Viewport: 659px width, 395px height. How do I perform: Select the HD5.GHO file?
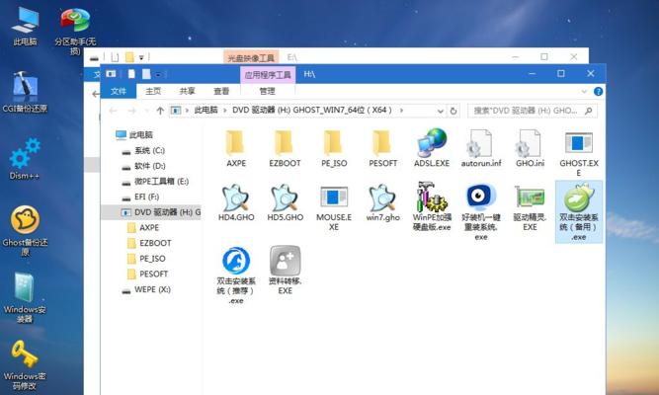[x=285, y=203]
